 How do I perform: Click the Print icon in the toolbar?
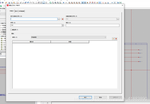click(x=3, y=3)
